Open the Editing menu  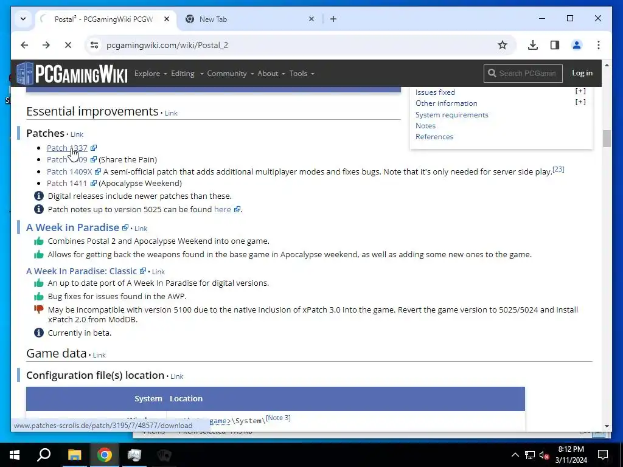point(187,74)
